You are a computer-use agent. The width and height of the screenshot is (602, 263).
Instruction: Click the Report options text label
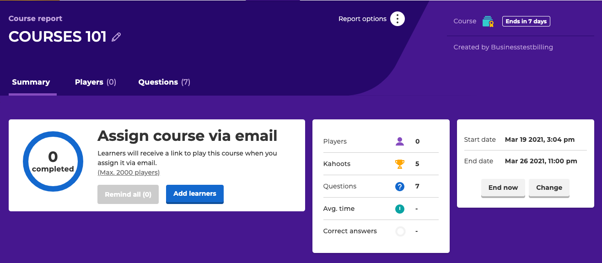(362, 19)
